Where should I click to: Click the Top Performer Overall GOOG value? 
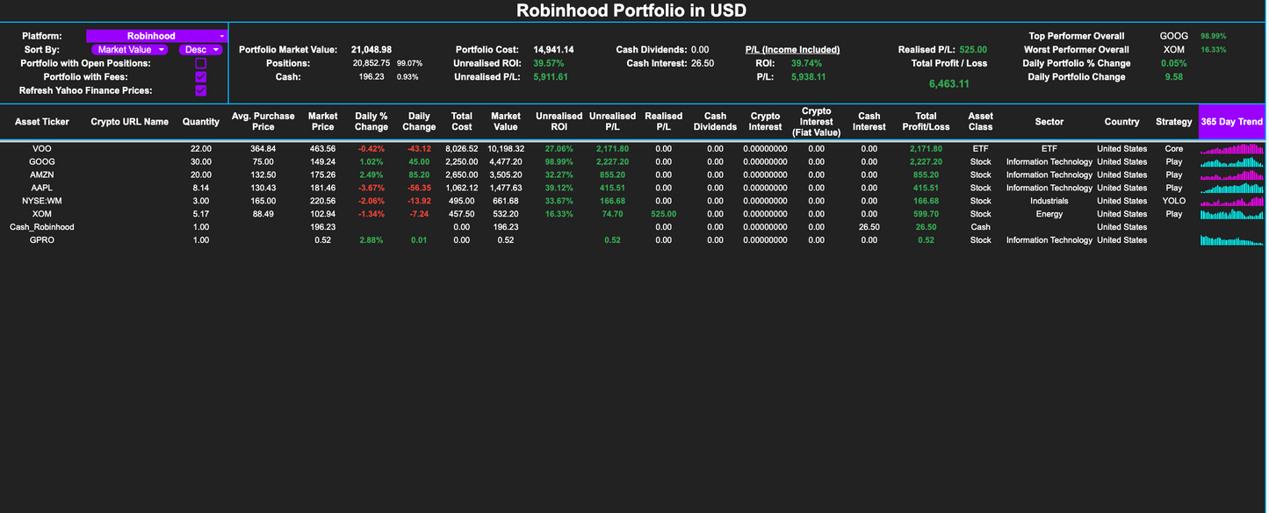click(1174, 36)
